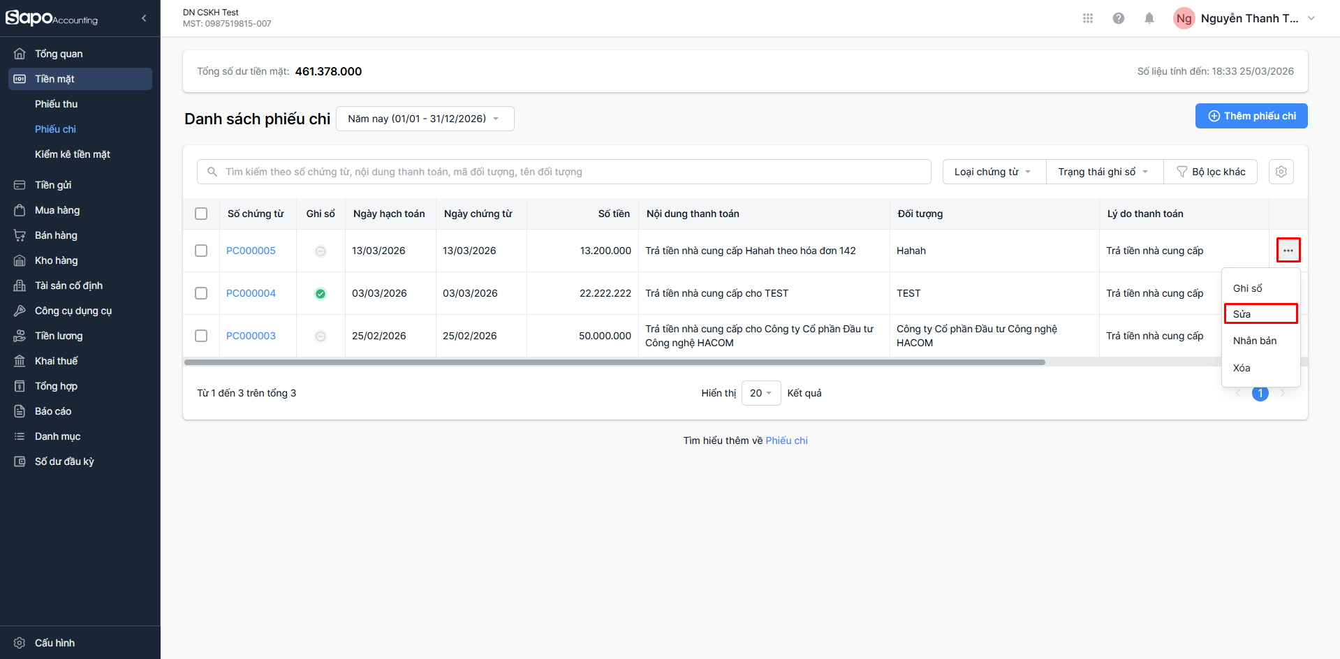Click the Thêm phiếu chi button

(1251, 116)
